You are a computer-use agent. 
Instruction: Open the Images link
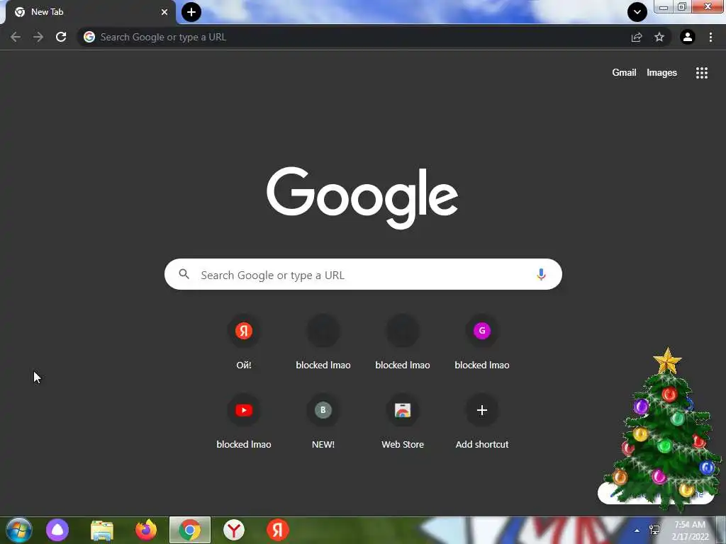pos(661,73)
